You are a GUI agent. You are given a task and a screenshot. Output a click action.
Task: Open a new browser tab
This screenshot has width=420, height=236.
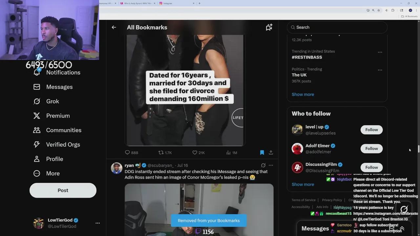tap(199, 3)
